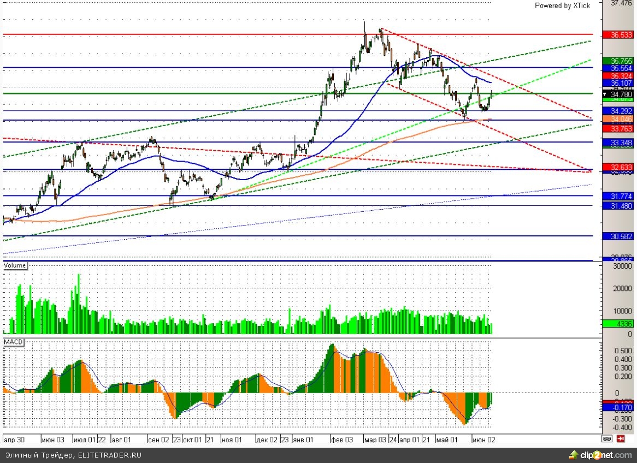The image size is (637, 463).
Task: Click the orange 34.046 moving average label
Action: (x=617, y=120)
